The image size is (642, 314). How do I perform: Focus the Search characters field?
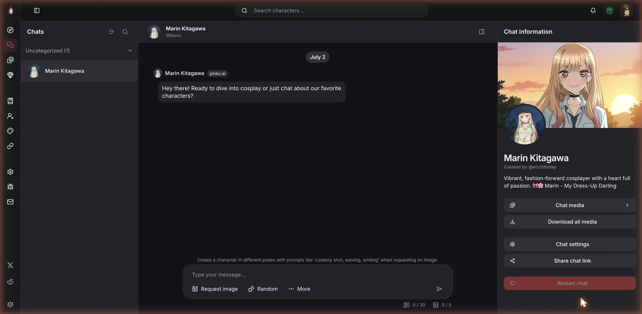point(331,10)
